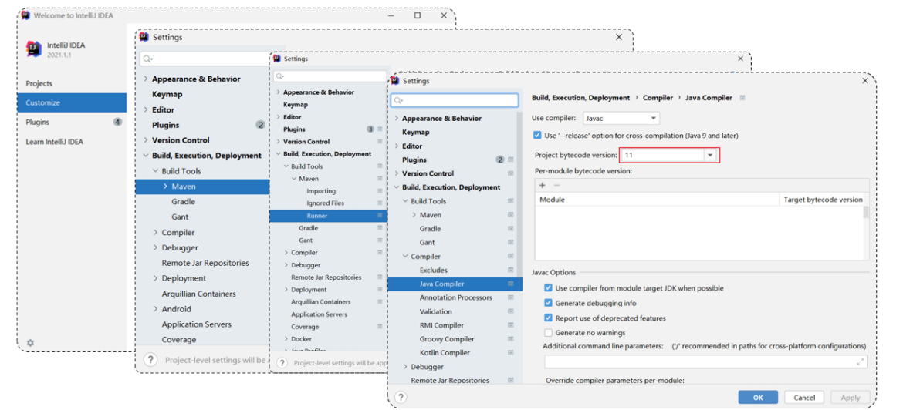Open help question mark in back Settings window
This screenshot has width=903, height=410.
(x=150, y=360)
